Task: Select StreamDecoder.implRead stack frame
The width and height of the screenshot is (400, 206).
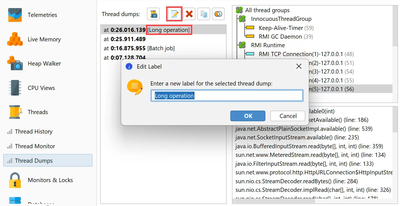Action: [313, 190]
